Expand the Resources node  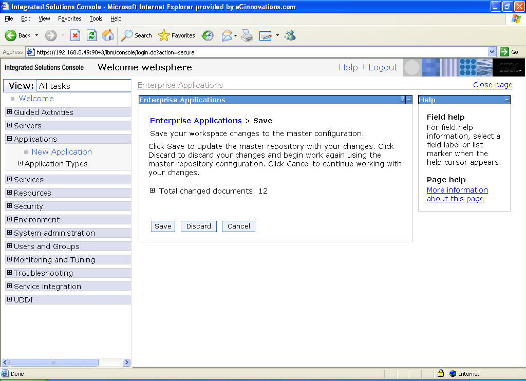point(9,193)
